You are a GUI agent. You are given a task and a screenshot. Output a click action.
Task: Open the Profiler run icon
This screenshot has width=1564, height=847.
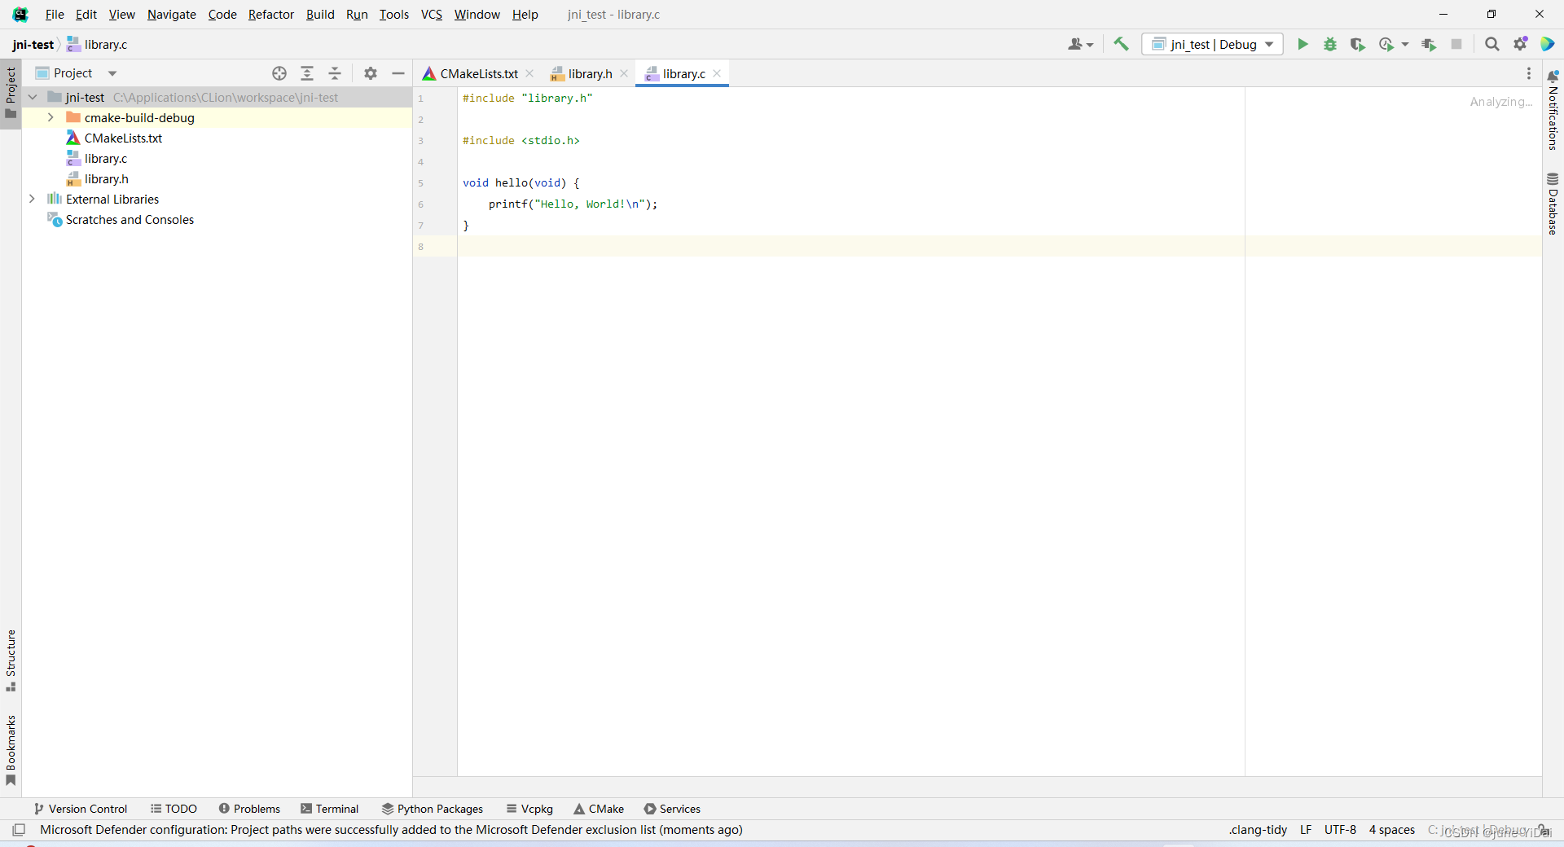(x=1386, y=44)
